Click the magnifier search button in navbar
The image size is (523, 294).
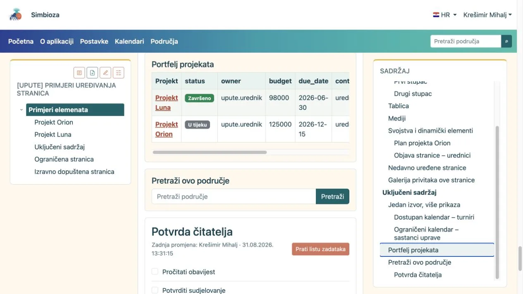pyautogui.click(x=506, y=41)
